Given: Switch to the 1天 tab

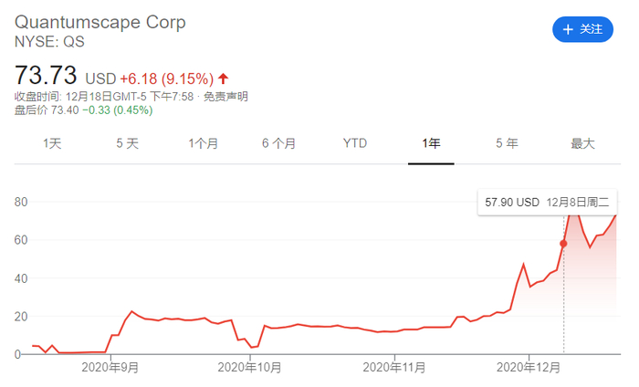Looking at the screenshot, I should click(52, 143).
